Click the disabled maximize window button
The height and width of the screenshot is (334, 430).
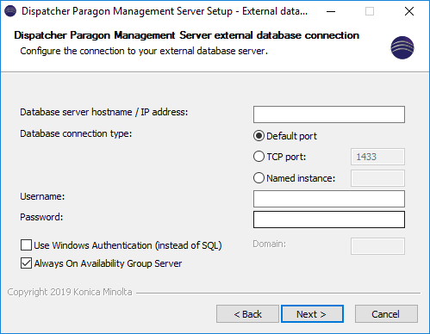tap(370, 11)
